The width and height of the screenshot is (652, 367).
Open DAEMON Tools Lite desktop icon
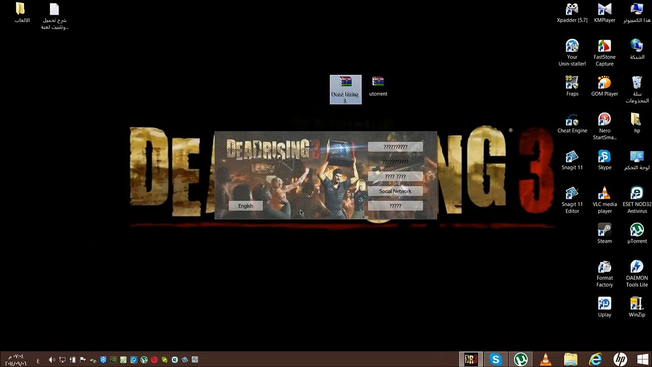(637, 274)
